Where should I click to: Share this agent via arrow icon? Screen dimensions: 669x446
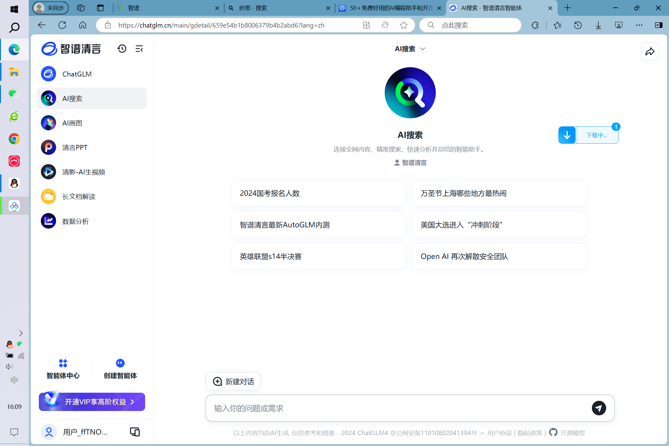(650, 51)
